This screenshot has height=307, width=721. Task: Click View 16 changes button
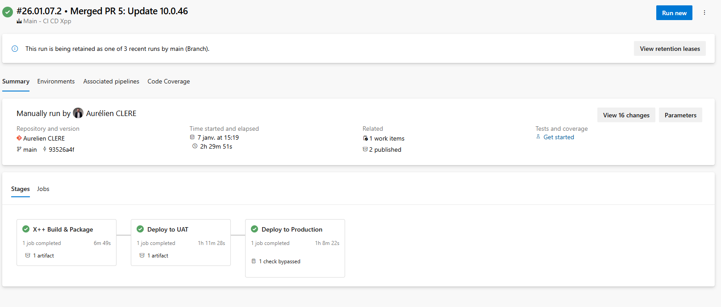[x=626, y=115]
